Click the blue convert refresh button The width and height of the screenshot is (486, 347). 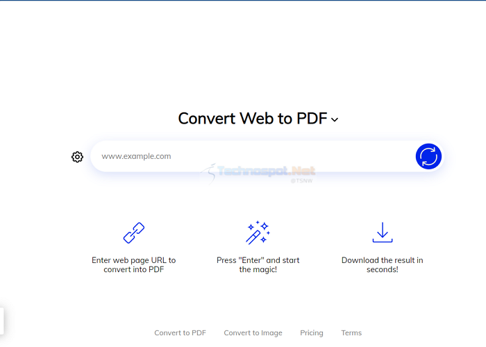[428, 156]
